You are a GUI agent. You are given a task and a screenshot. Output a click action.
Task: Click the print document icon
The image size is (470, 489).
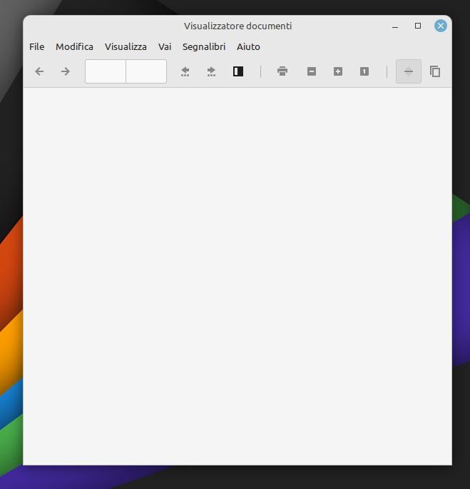point(282,71)
